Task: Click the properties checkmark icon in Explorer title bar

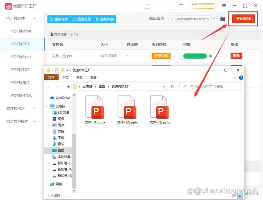Action: click(x=57, y=70)
